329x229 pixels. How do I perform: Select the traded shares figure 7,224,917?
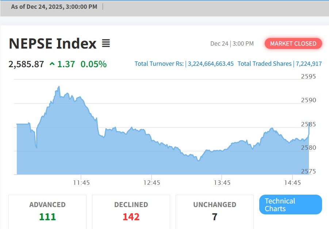(308, 64)
